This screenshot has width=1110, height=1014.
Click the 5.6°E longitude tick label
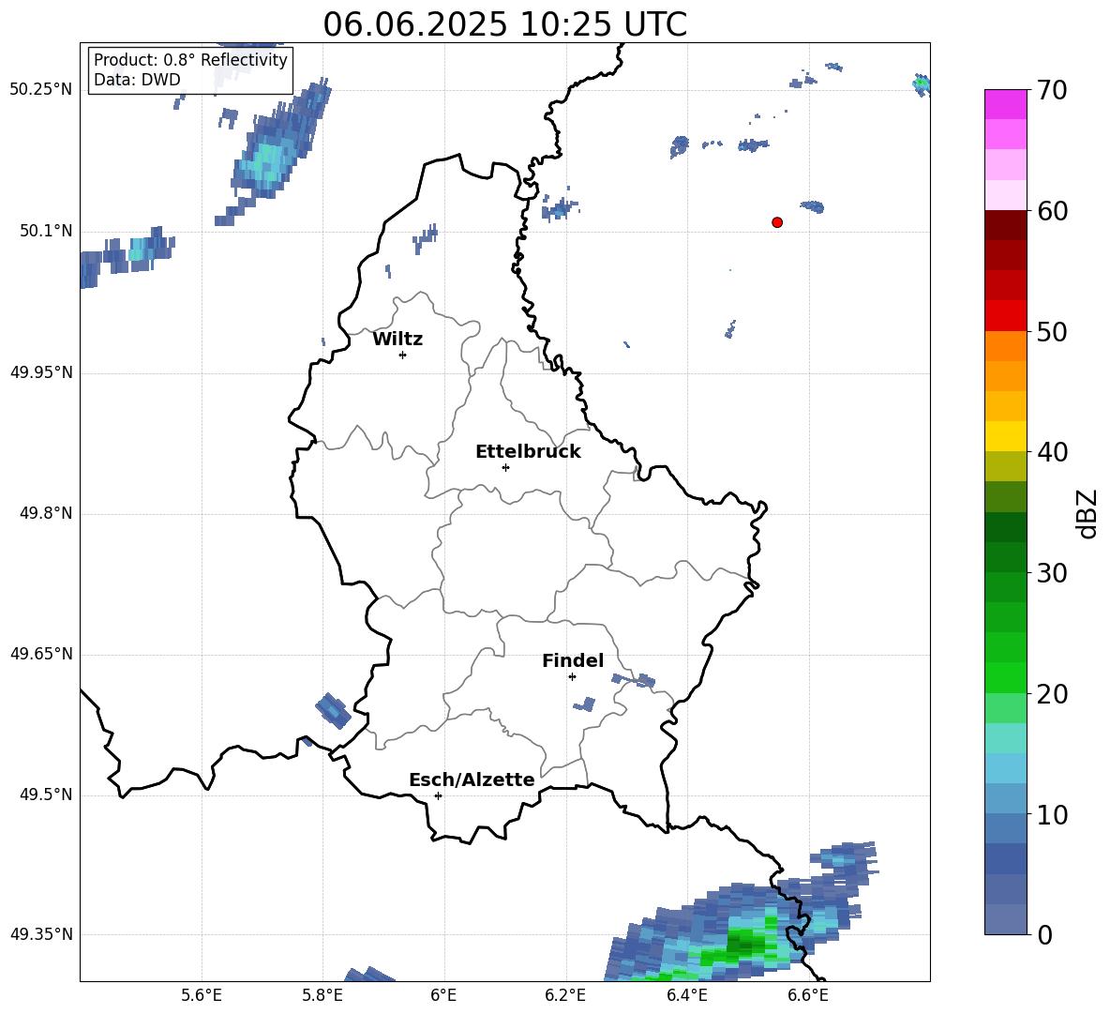point(201,995)
